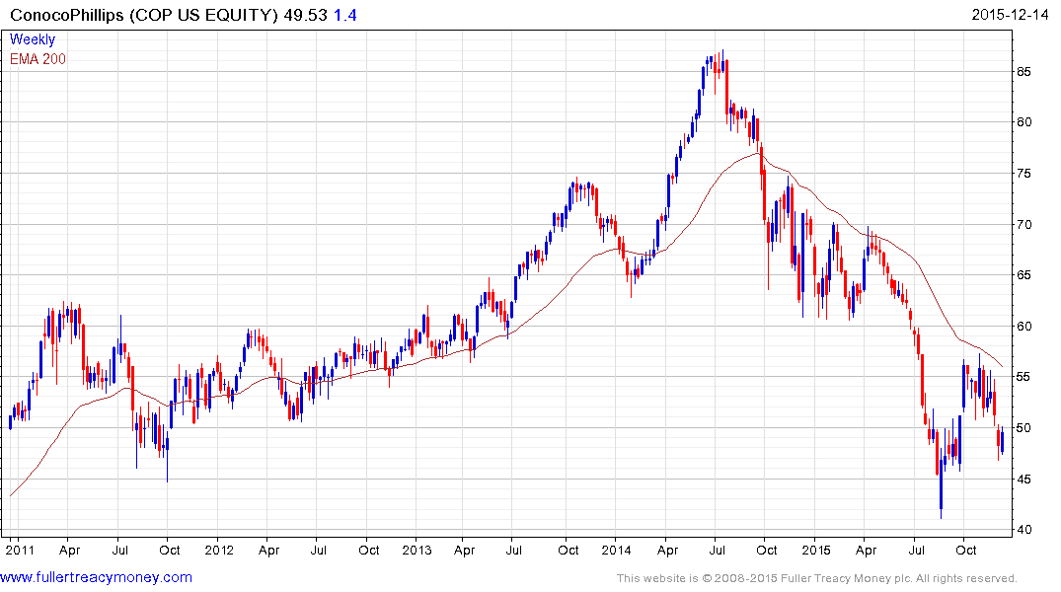This screenshot has width=1061, height=592.
Task: Click the 2013 year label on time axis
Action: coord(417,550)
